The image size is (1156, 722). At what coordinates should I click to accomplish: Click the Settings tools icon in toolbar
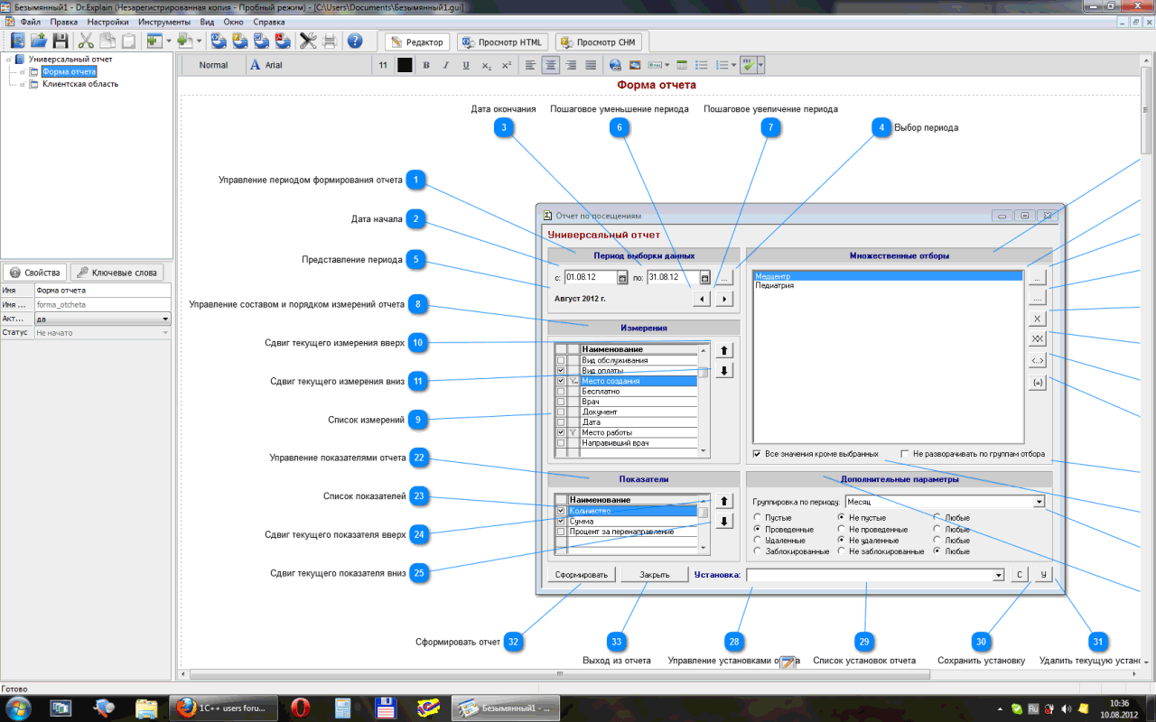(307, 41)
